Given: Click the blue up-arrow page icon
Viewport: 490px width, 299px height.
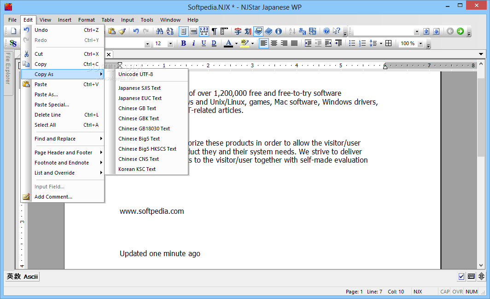Looking at the screenshot, I should tap(426, 31).
